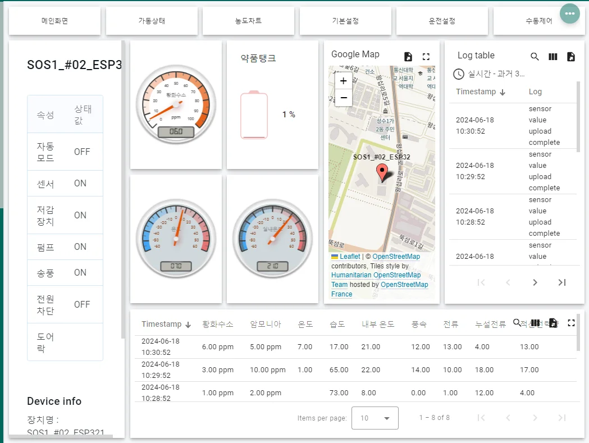Image resolution: width=589 pixels, height=443 pixels.
Task: Click the 전원 차단 OFF row
Action: tap(65, 304)
